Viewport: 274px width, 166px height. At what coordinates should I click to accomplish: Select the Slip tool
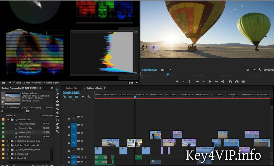(x=57, y=116)
